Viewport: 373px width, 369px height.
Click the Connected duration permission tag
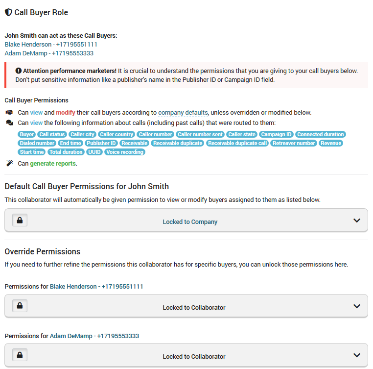pos(321,134)
